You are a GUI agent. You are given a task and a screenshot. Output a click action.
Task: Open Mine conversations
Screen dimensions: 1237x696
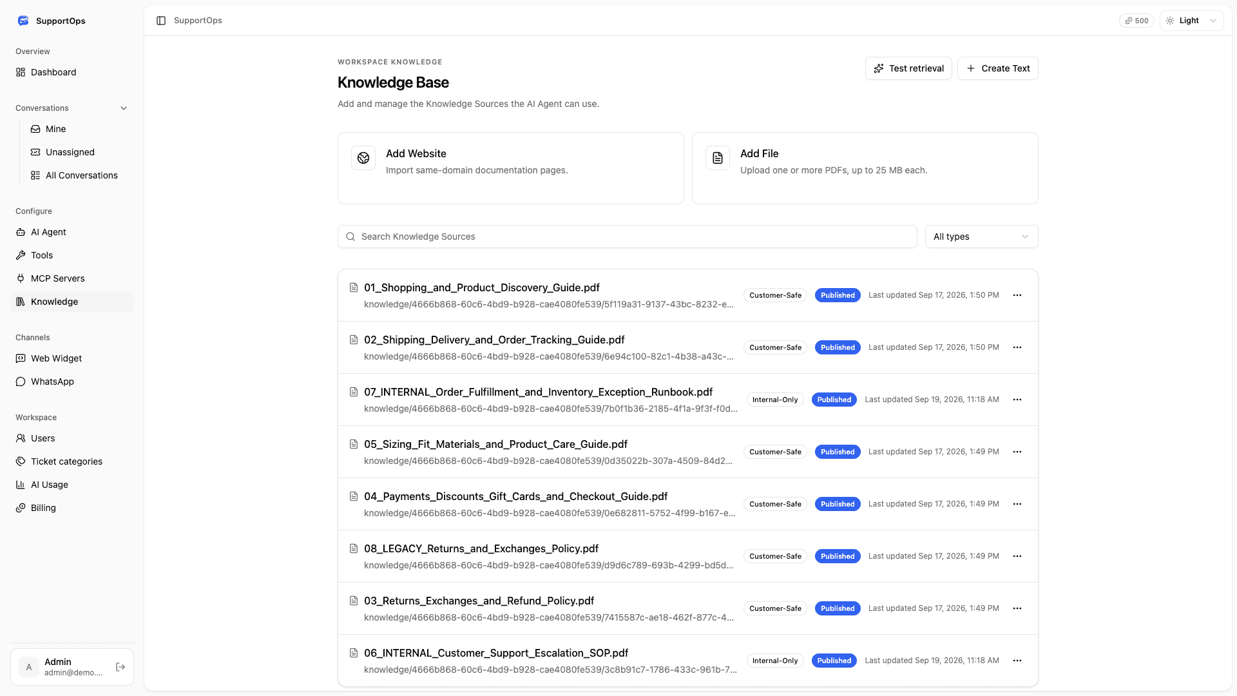(x=79, y=129)
